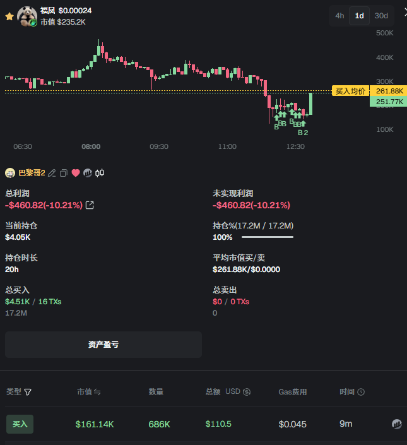Toggle the pink heart follow icon
The height and width of the screenshot is (445, 407).
pos(76,173)
